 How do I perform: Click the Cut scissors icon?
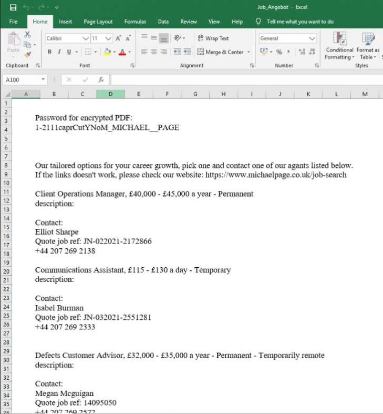pyautogui.click(x=27, y=34)
